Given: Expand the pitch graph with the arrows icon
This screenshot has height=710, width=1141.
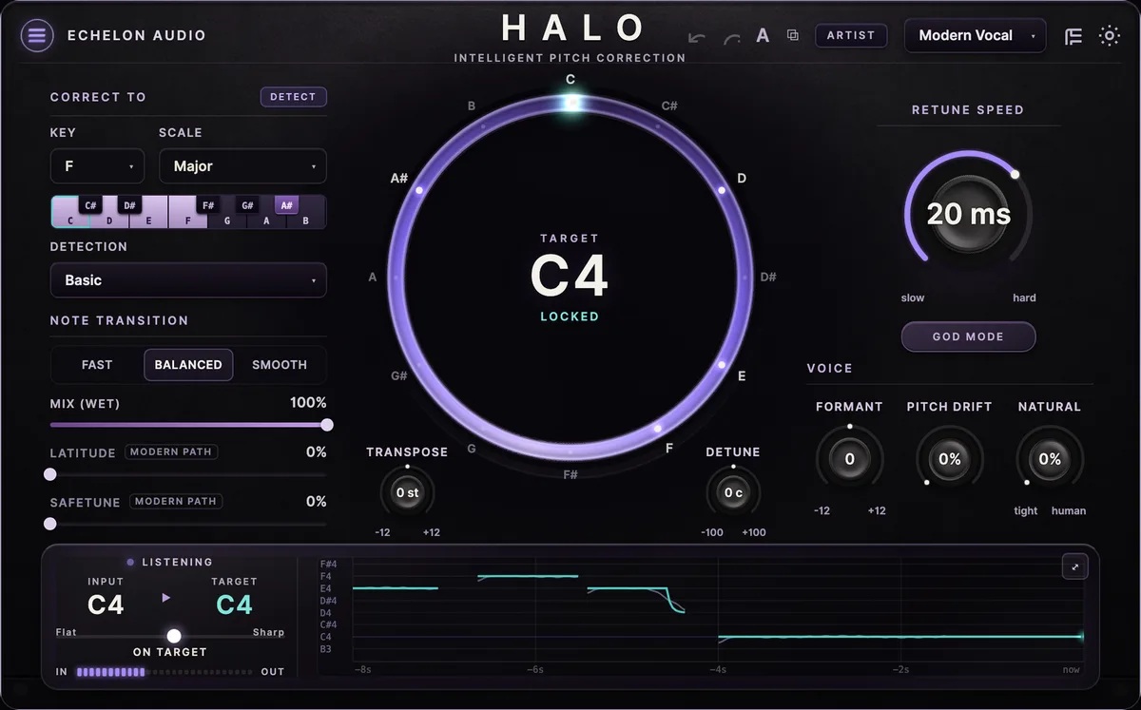Looking at the screenshot, I should tap(1075, 566).
